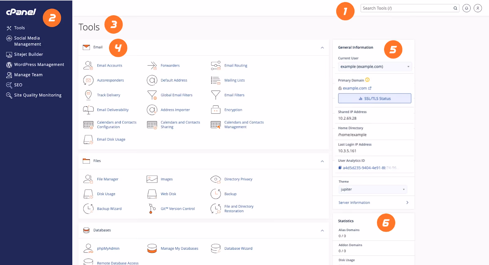Copy the User Analytics ID icon

[340, 168]
